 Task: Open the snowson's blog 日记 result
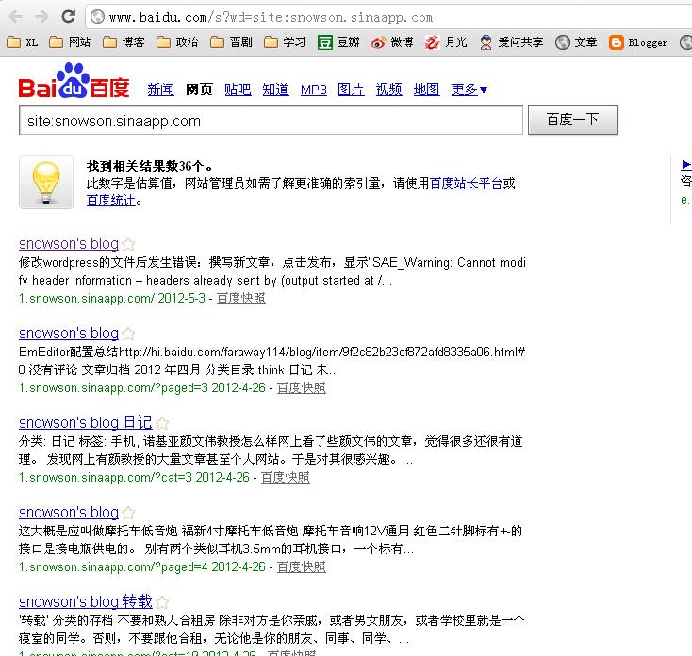pyautogui.click(x=86, y=422)
